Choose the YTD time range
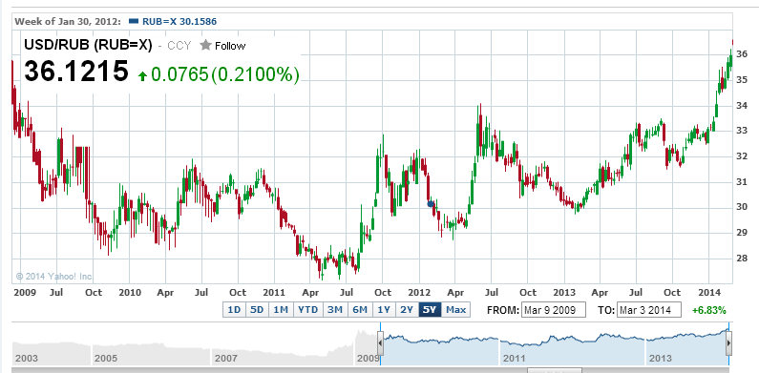The height and width of the screenshot is (373, 759). click(x=307, y=310)
